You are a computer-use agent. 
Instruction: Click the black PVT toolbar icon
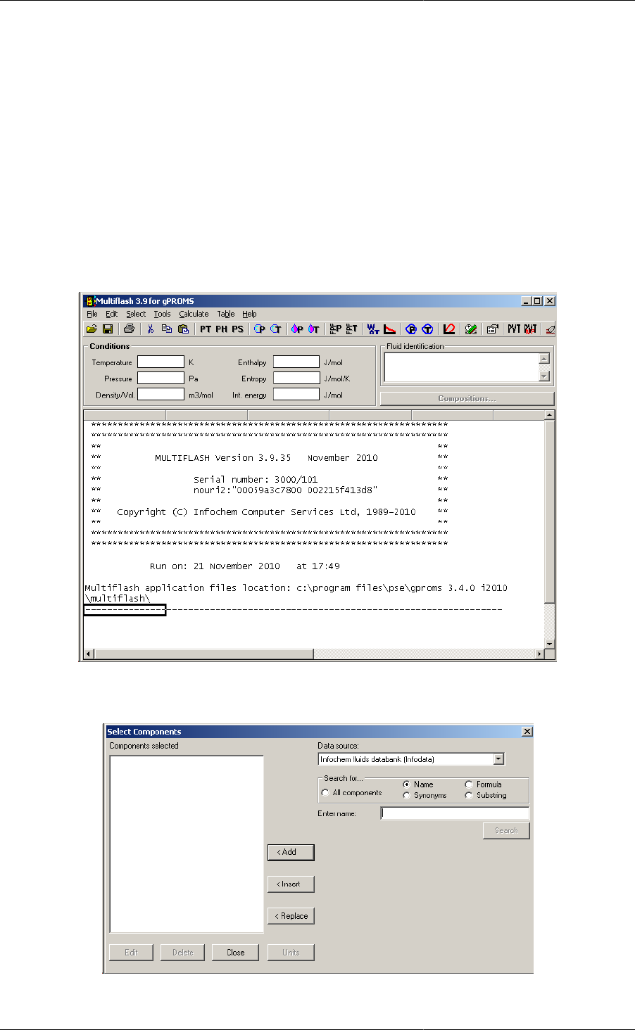[x=514, y=329]
